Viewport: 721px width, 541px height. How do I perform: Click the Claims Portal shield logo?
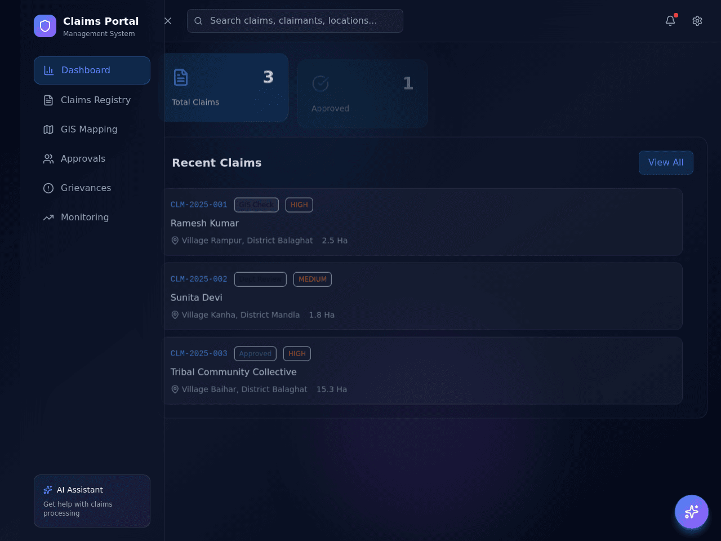pyautogui.click(x=45, y=26)
